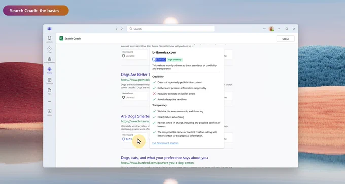Click the Search Coach title text
Image resolution: width=345 pixels, height=184 pixels.
[x=73, y=38]
